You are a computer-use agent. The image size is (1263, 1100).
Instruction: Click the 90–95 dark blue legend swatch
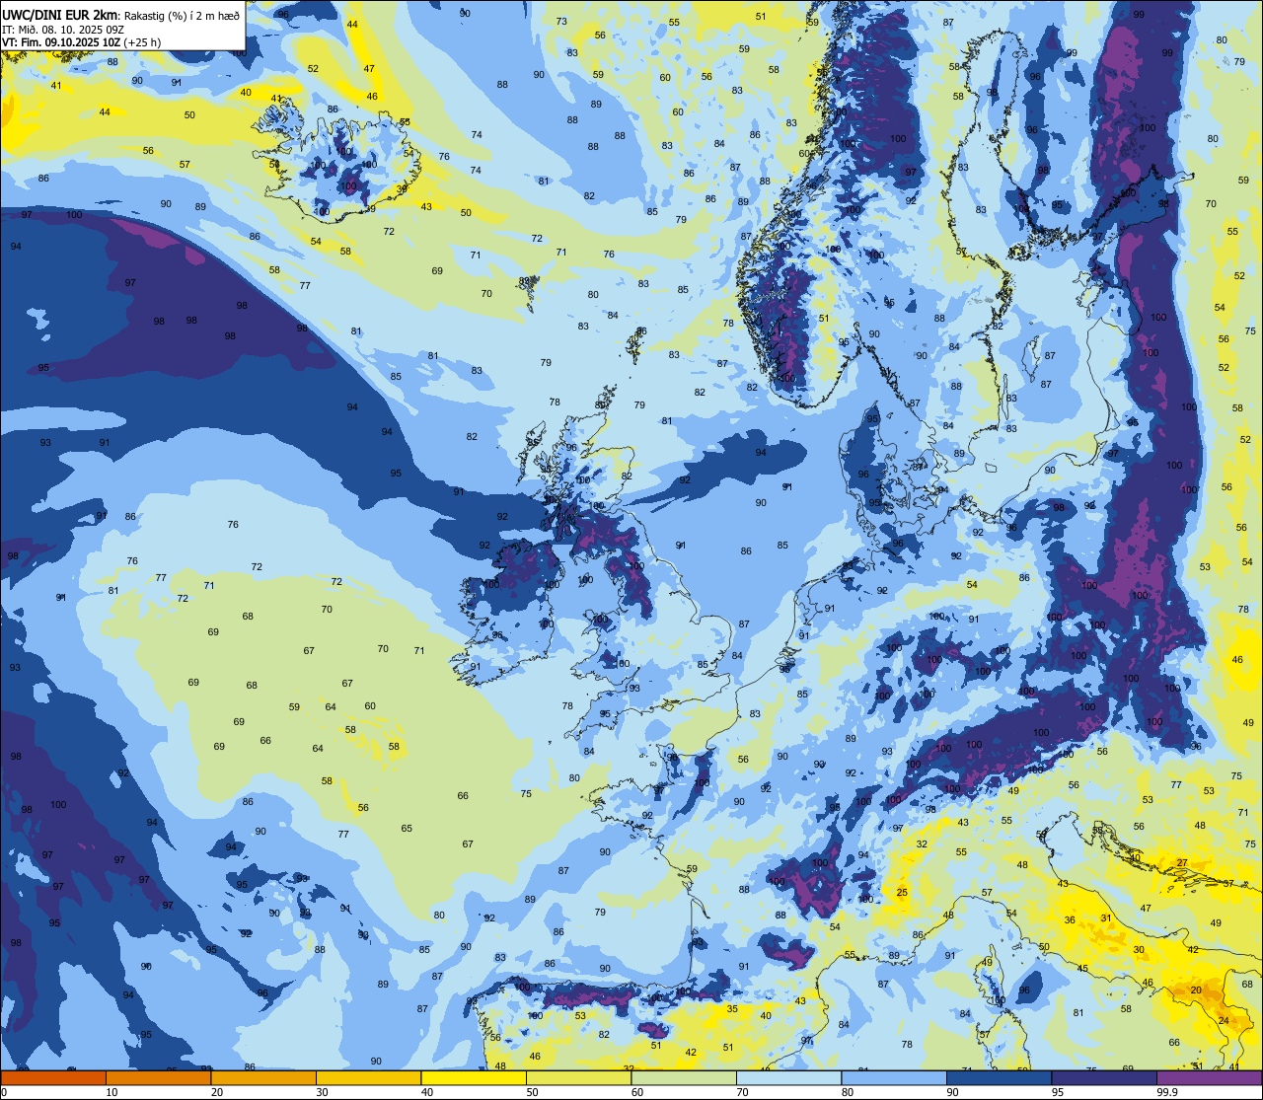[999, 1077]
